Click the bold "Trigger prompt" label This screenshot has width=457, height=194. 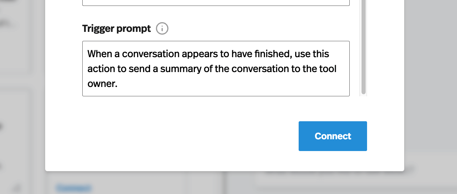click(x=117, y=28)
